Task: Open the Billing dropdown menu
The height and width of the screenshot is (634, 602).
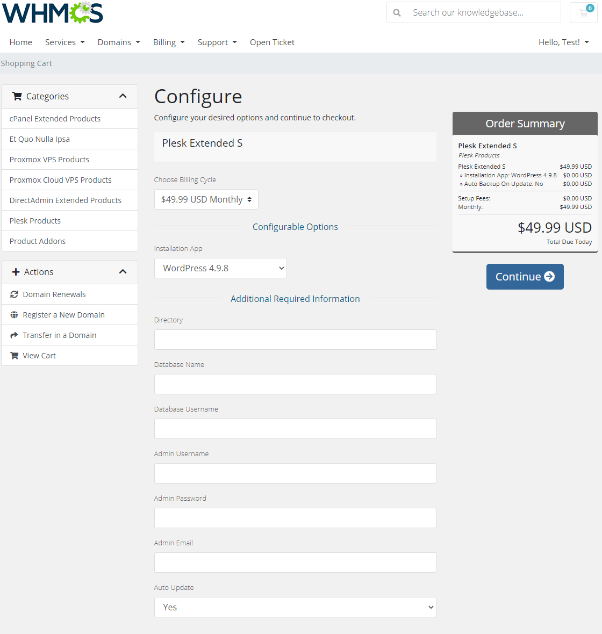Action: tap(169, 42)
